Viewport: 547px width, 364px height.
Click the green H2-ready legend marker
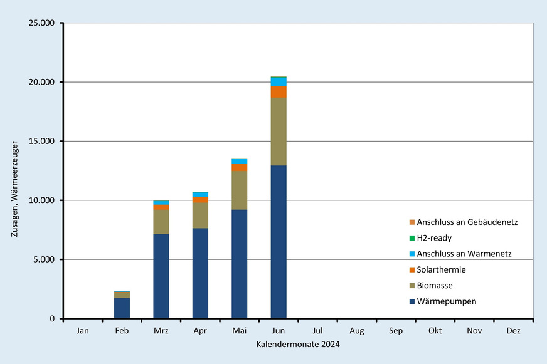point(412,238)
